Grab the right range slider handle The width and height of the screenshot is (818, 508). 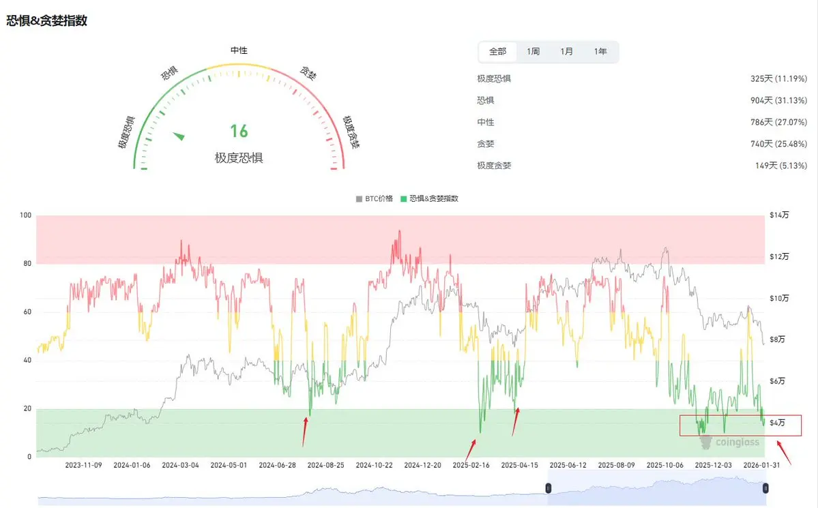[765, 488]
